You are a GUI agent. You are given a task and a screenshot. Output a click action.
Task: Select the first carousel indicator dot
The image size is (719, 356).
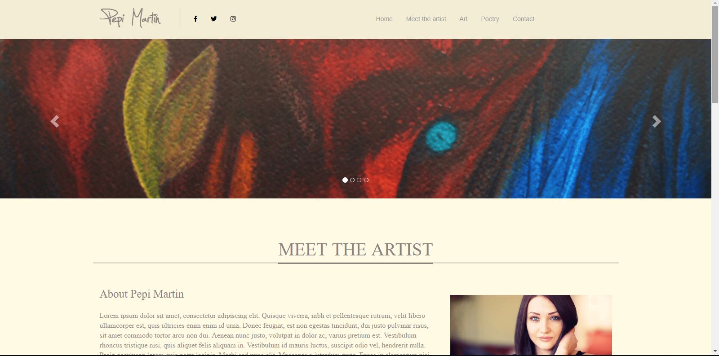(x=345, y=180)
